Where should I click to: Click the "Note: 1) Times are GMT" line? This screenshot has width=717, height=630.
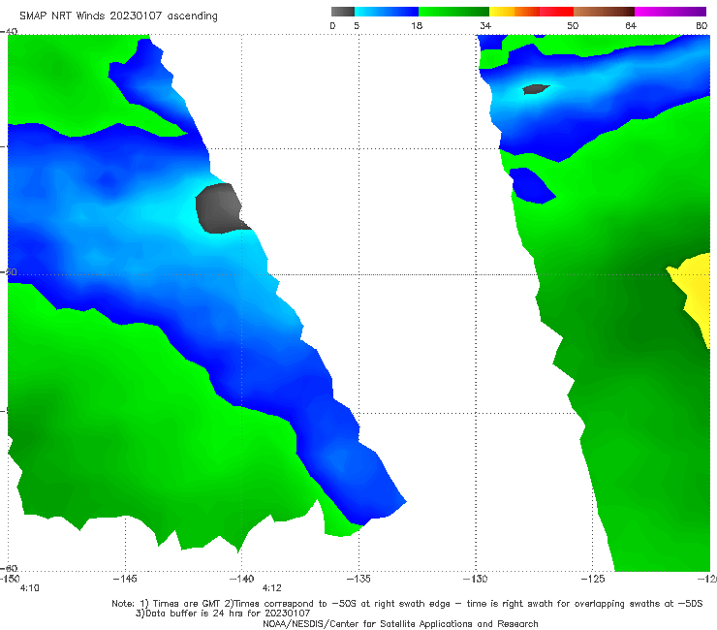coord(407,604)
